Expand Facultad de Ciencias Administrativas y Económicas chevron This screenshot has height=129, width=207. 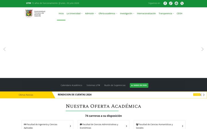tap(126, 126)
